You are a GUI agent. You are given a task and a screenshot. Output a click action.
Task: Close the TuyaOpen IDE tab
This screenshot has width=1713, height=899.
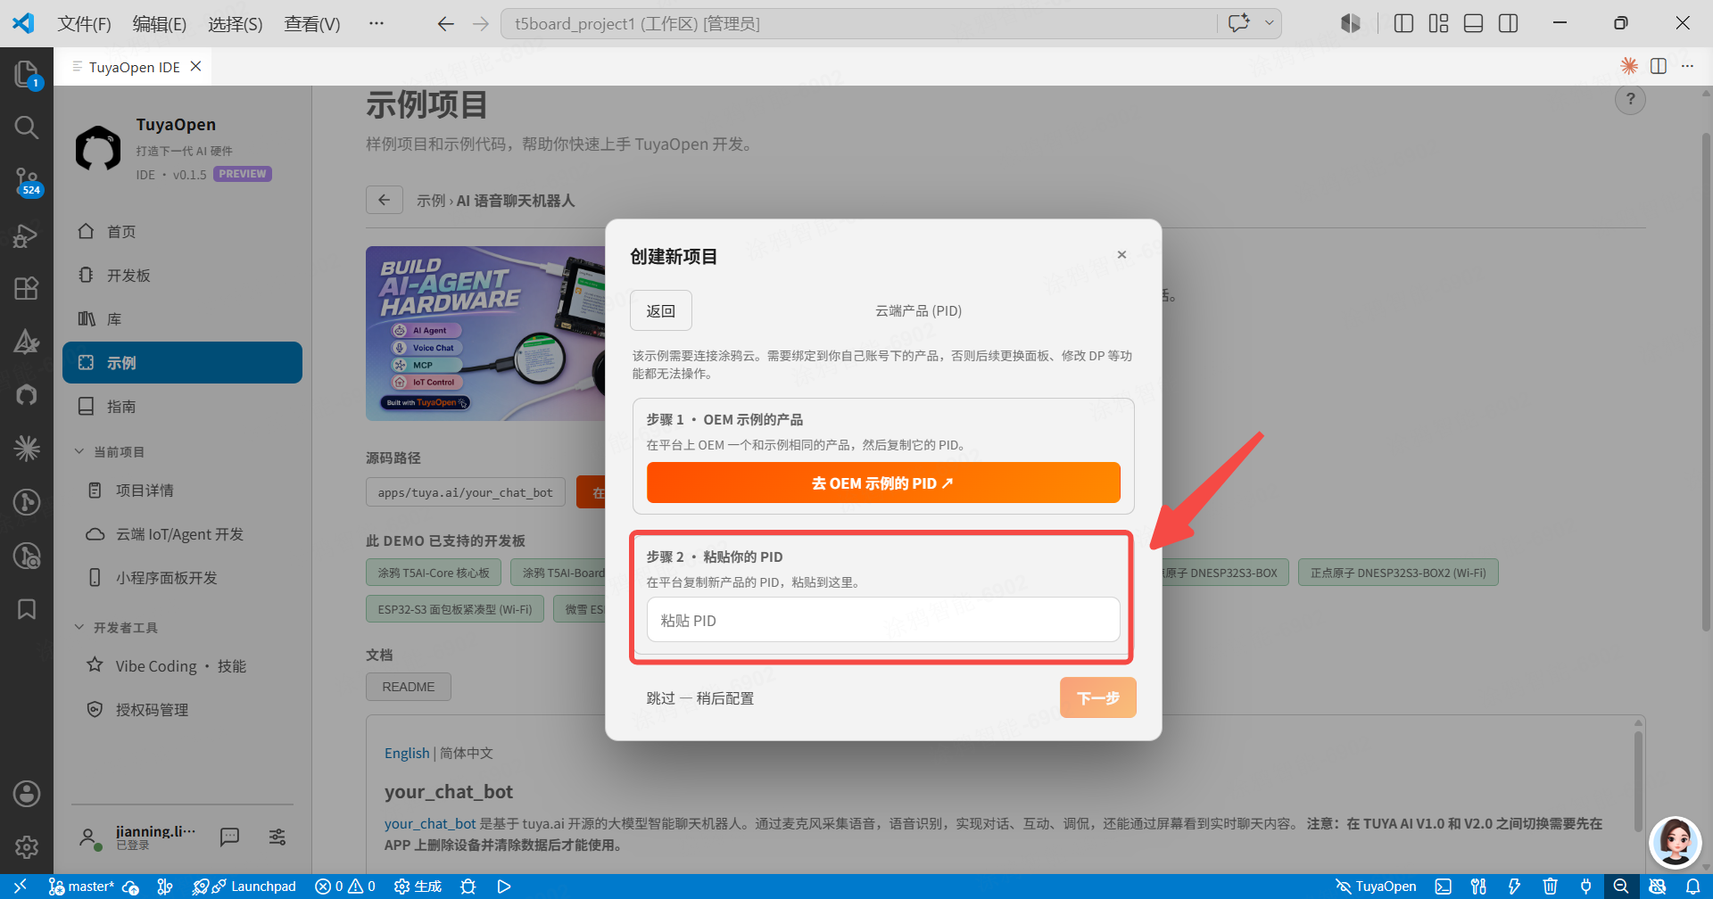click(x=196, y=67)
